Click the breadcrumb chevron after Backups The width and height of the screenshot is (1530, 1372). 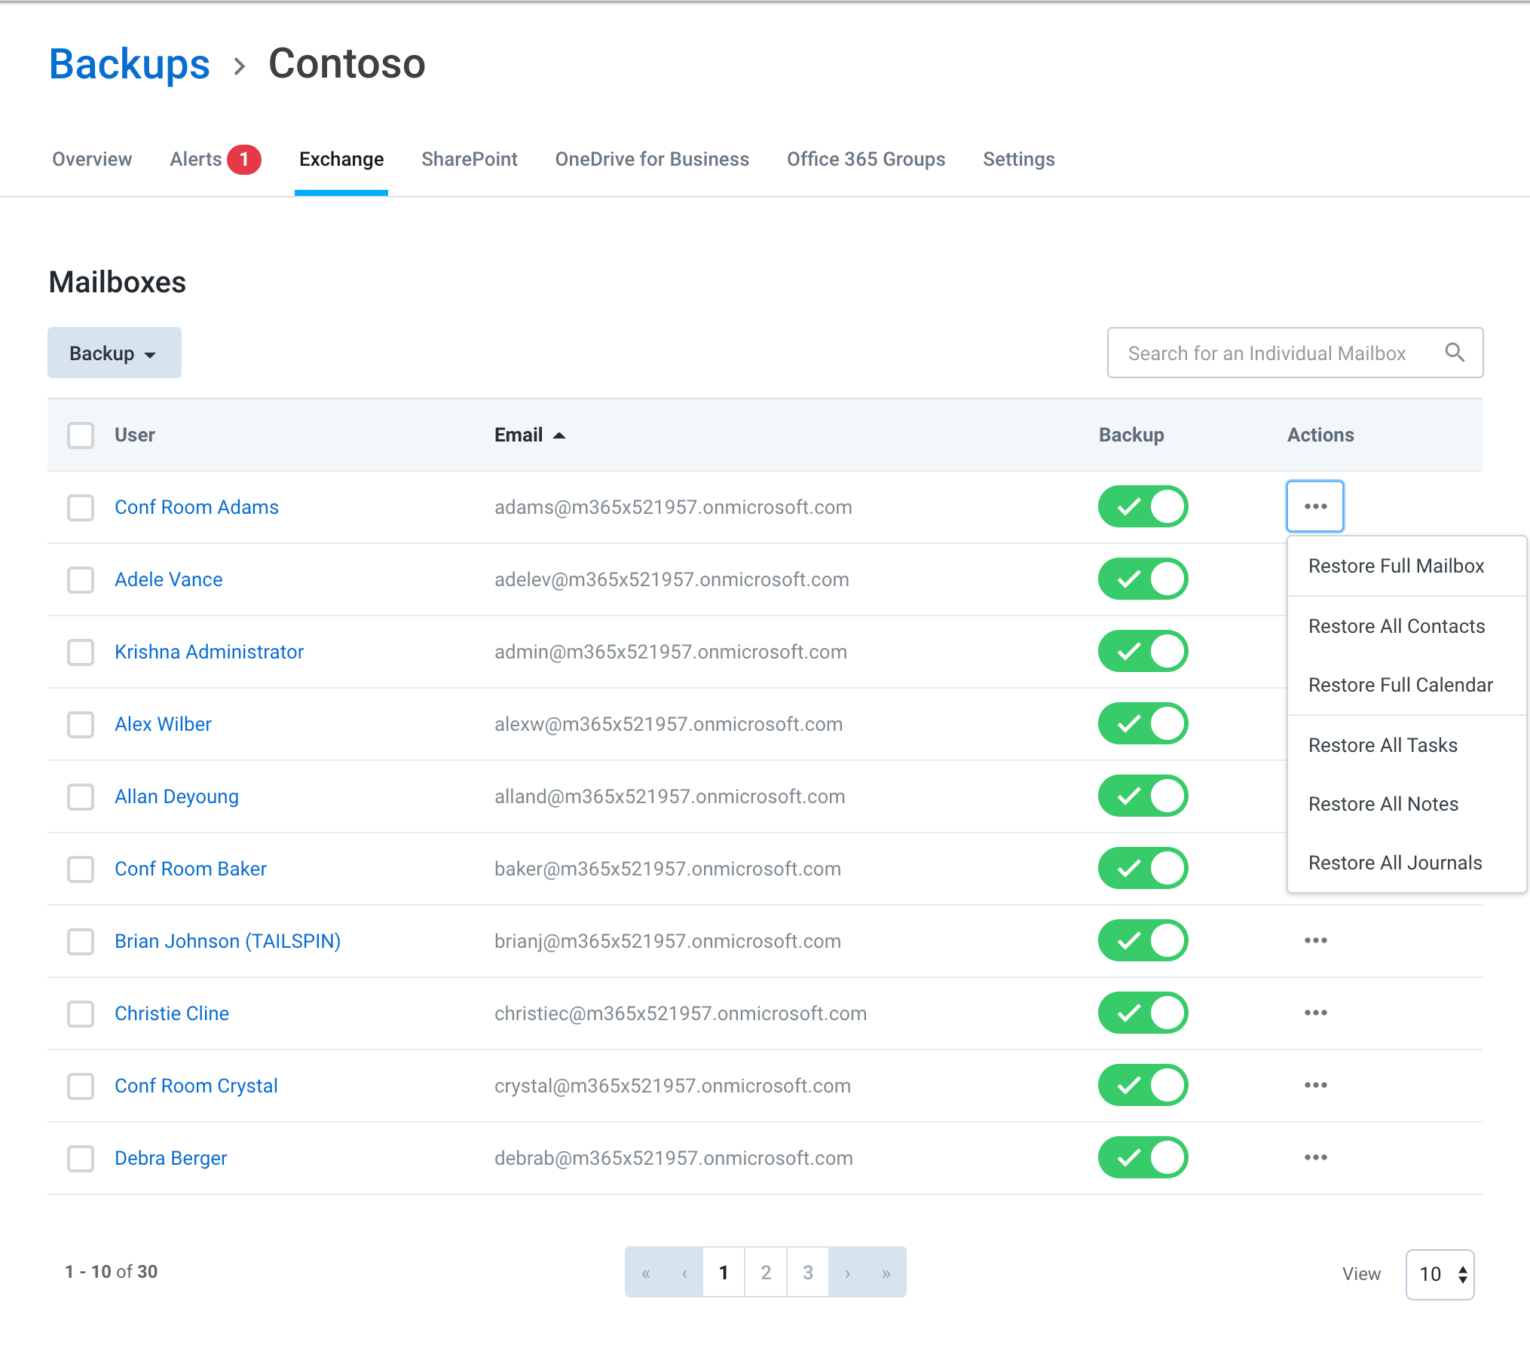(239, 66)
